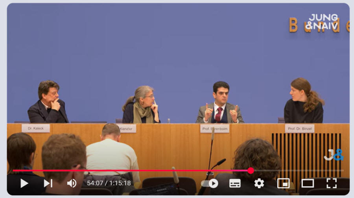Viewport: 354px width, 198px height.
Task: Skip to the next video
Action: (48, 183)
